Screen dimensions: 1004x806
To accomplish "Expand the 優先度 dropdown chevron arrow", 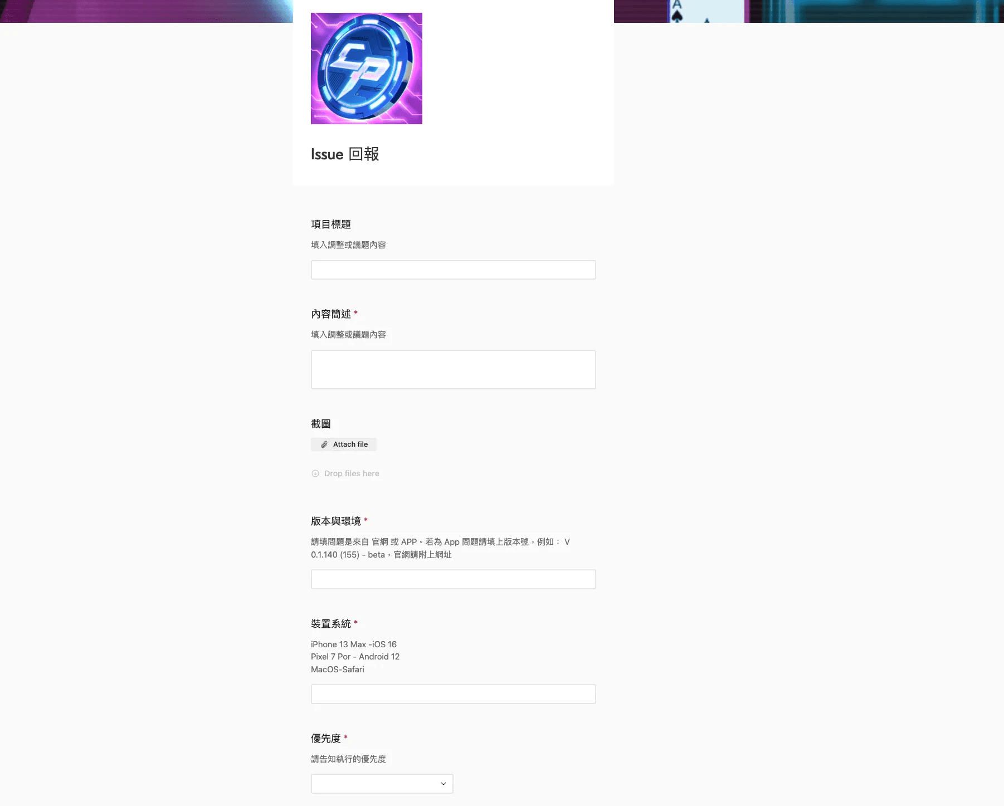I will pos(443,784).
